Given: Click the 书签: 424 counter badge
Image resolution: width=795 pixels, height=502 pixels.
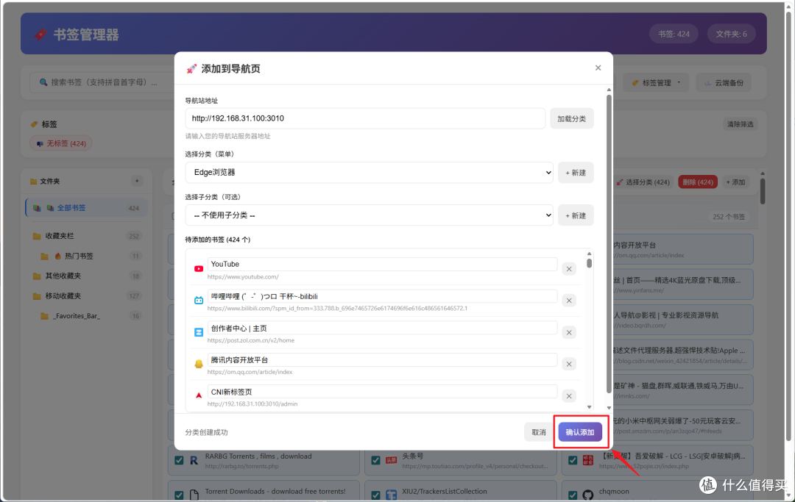Looking at the screenshot, I should pyautogui.click(x=674, y=34).
